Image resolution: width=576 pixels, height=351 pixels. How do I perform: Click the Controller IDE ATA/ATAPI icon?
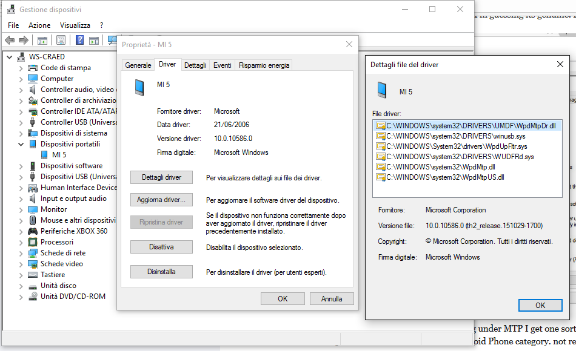pyautogui.click(x=33, y=111)
